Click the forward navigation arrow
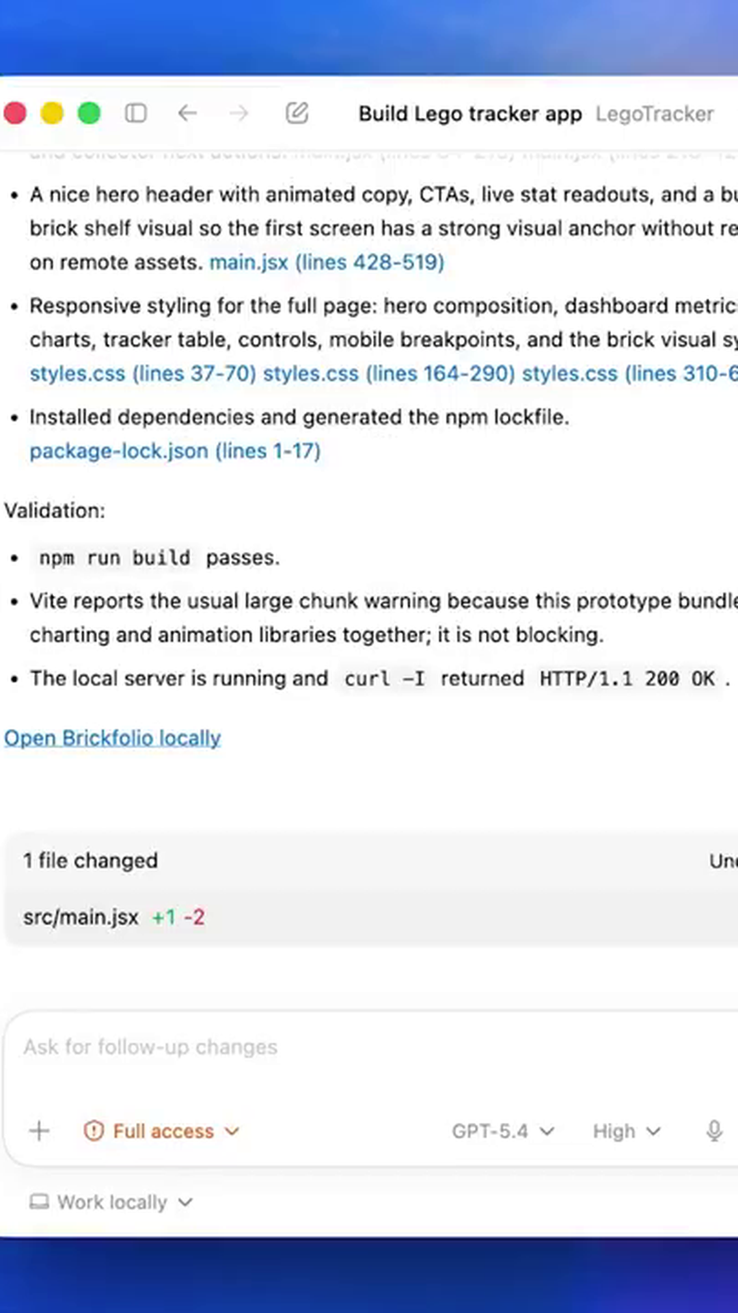 [239, 114]
